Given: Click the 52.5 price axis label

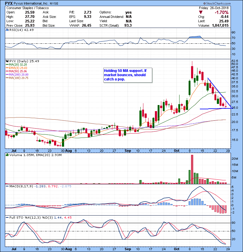Looking at the screenshot, I should click(234, 61).
